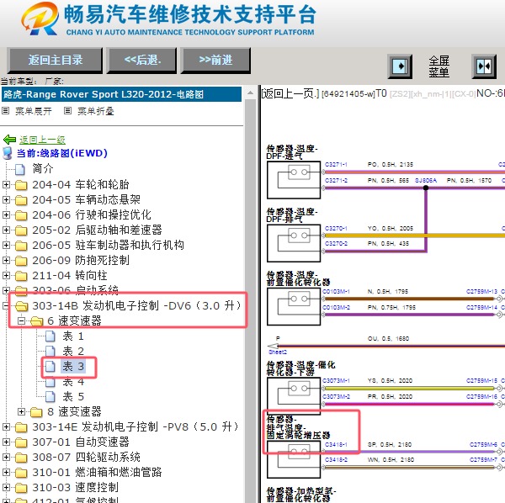This screenshot has height=503, width=505.
Task: Click folder icon of 204-04 车轮和轮胎
Action: click(21, 185)
